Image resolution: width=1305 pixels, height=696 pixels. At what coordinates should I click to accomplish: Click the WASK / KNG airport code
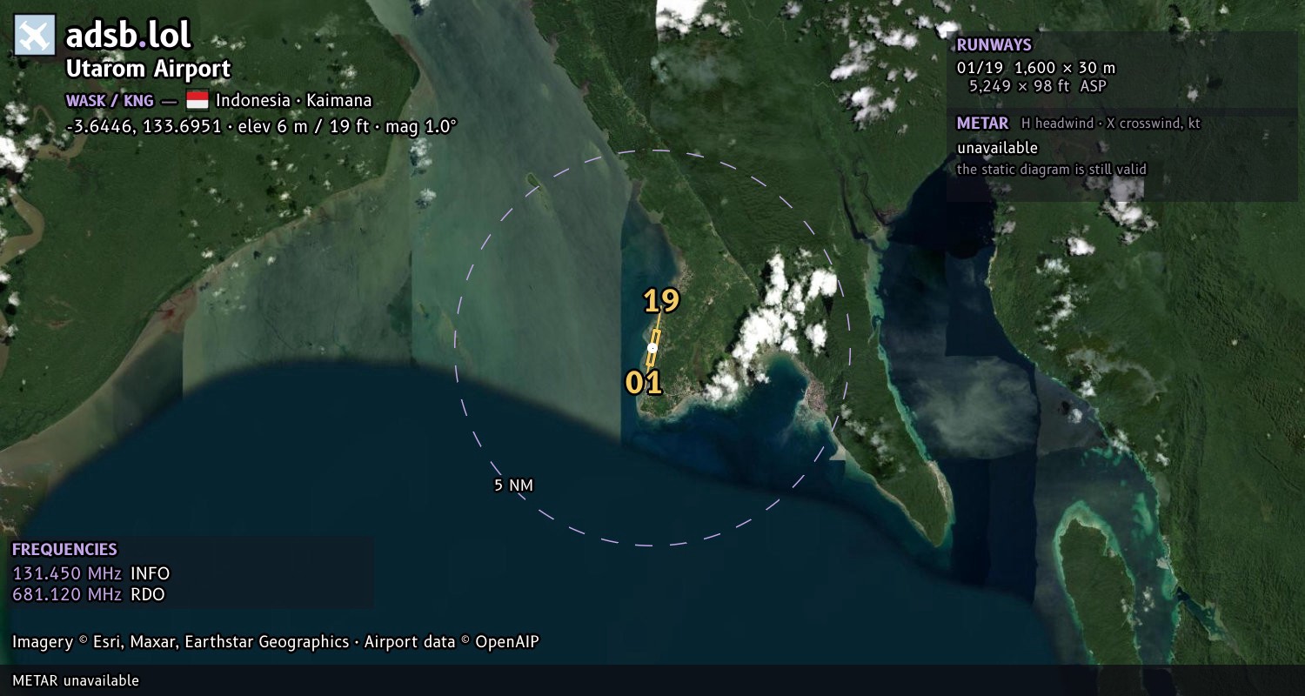(110, 101)
